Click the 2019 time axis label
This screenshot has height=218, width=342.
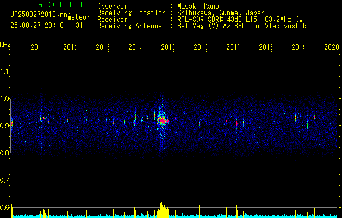[x=298, y=47]
